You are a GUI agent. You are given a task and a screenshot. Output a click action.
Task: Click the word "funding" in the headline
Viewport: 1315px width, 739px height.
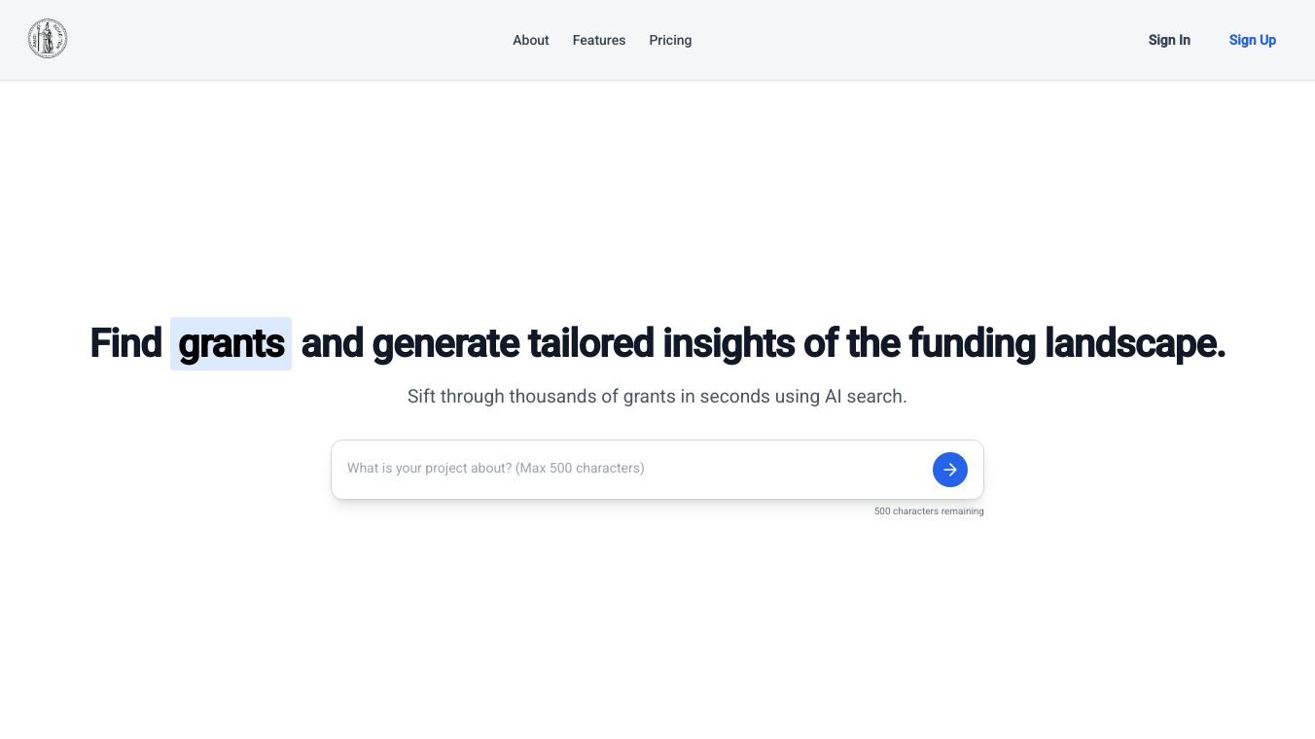tap(972, 343)
